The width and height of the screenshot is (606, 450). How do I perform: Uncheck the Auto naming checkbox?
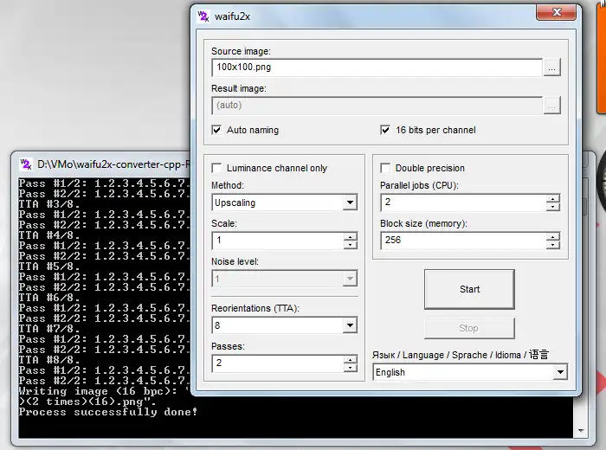click(x=216, y=130)
